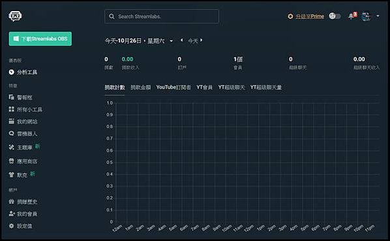Go to next day with right arrow

(x=202, y=40)
